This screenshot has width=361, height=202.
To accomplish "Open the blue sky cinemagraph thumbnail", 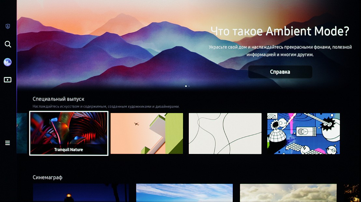I will coord(185,193).
